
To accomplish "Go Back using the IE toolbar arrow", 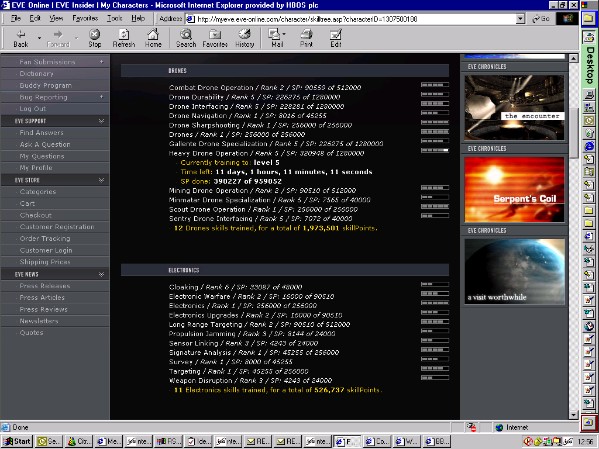I will pos(20,38).
